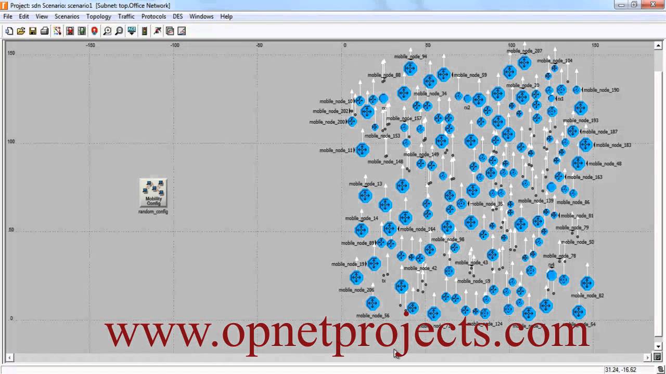Save the project with floppy icon
This screenshot has height=374, width=666.
tap(33, 31)
